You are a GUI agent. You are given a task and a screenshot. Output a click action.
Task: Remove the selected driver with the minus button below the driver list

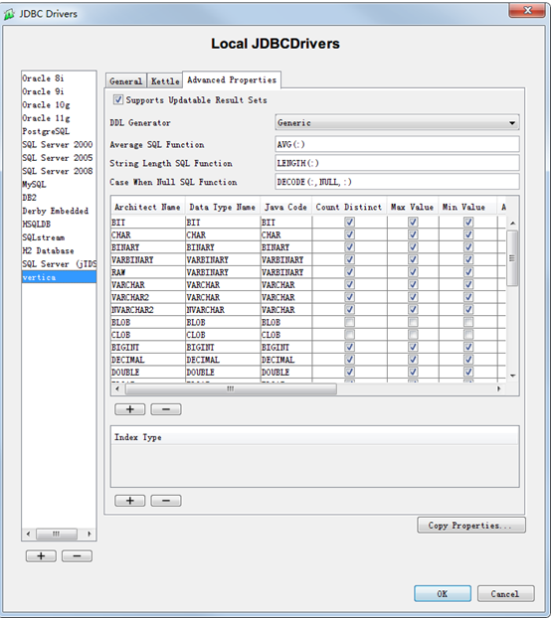[77, 556]
